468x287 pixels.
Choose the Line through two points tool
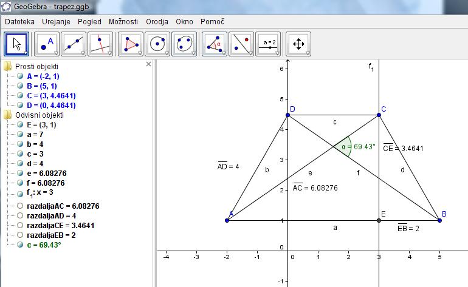(74, 44)
